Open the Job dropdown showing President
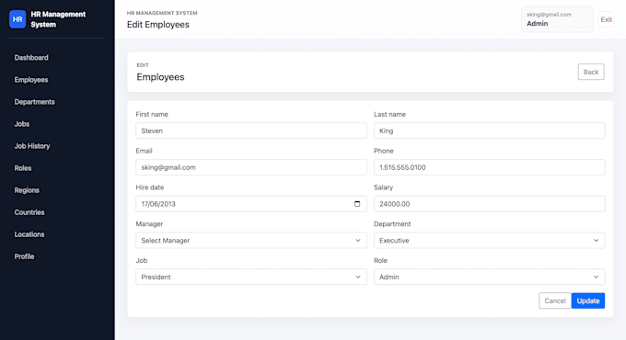This screenshot has height=340, width=626. point(251,277)
